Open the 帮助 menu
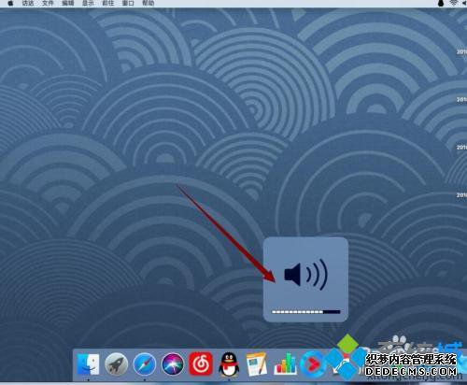This screenshot has width=467, height=385. point(148,3)
